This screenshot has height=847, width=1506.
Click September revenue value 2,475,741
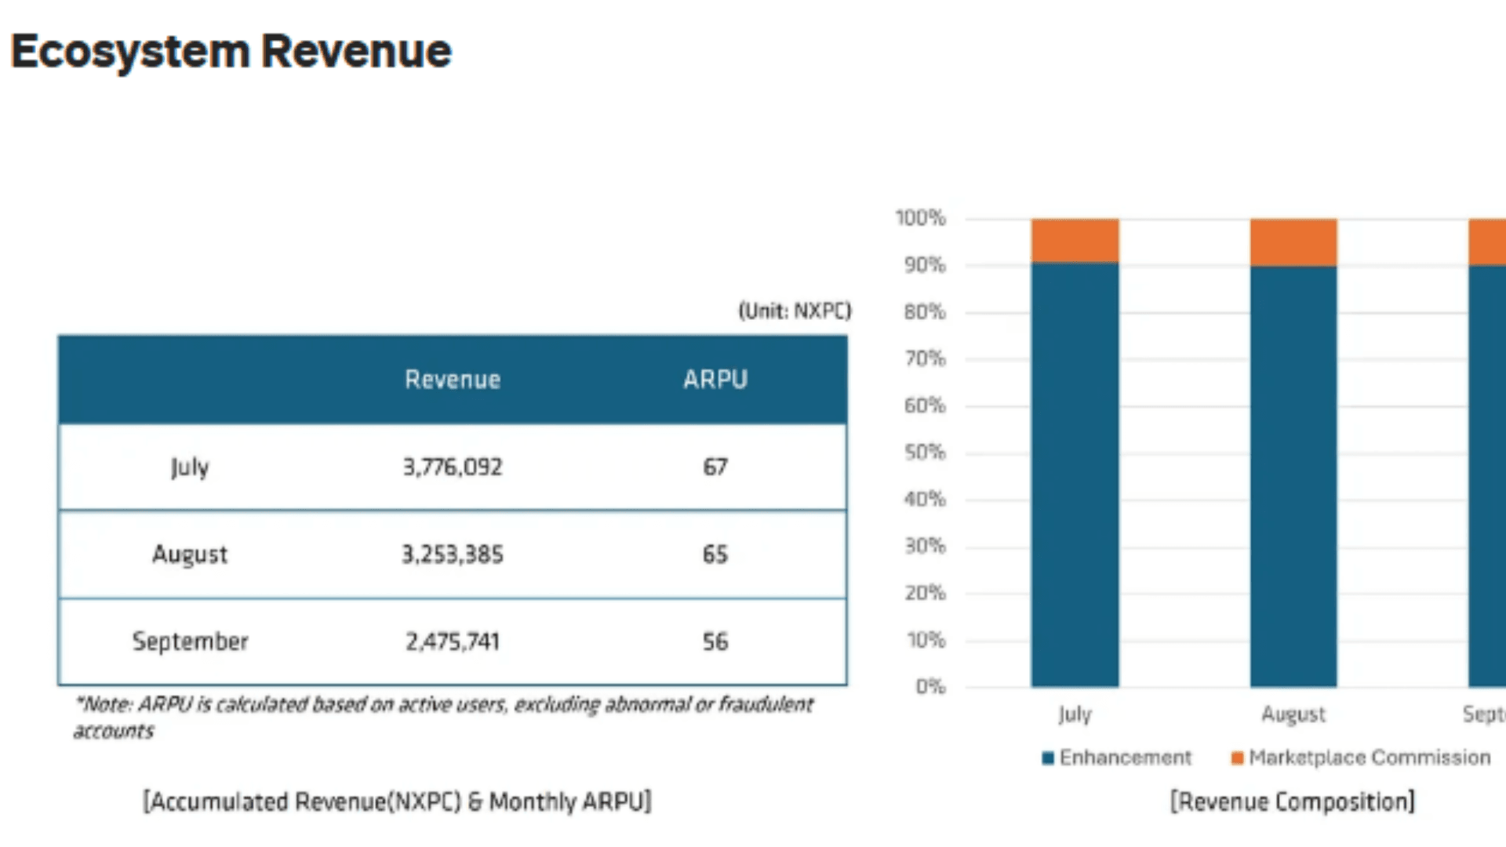[x=453, y=642]
